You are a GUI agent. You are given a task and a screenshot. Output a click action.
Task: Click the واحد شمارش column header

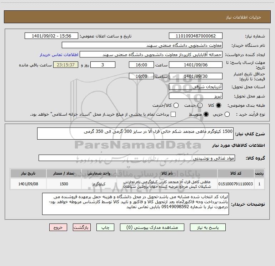(99, 173)
